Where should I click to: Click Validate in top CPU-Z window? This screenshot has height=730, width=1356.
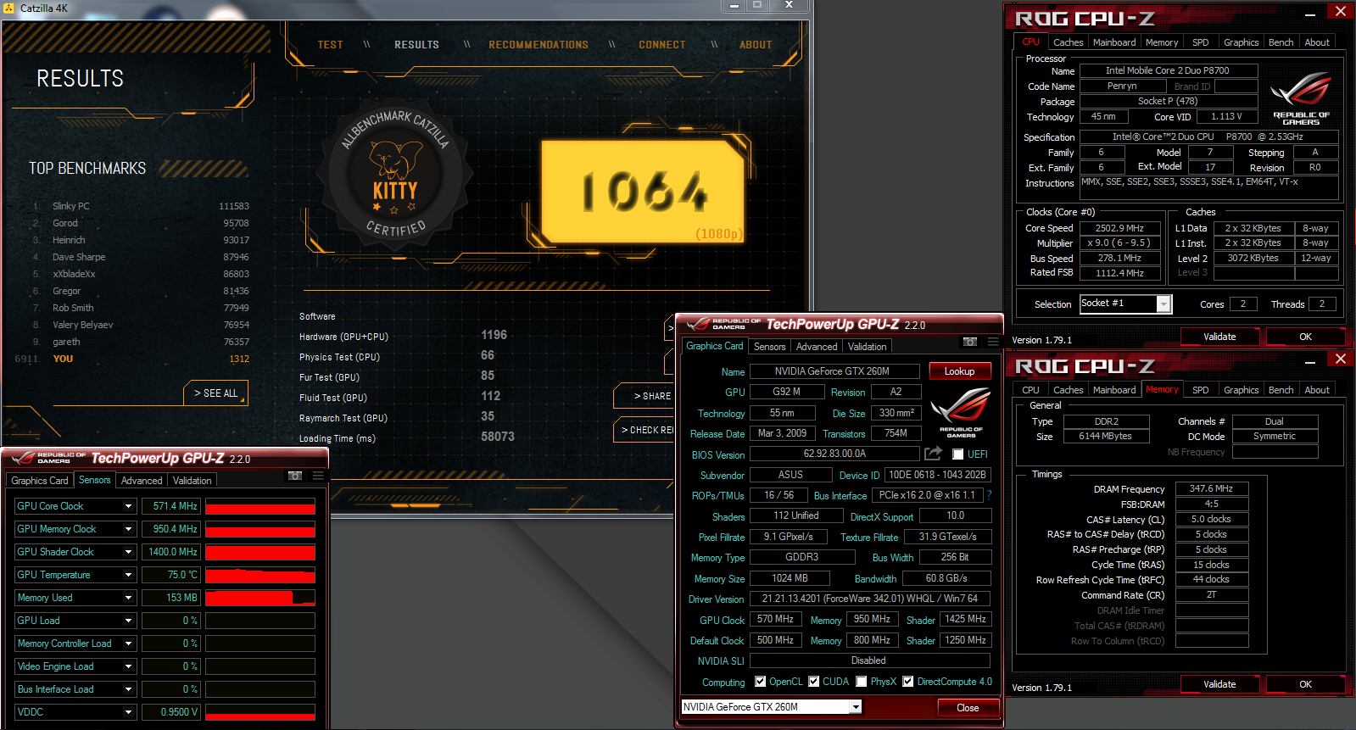[x=1219, y=337]
